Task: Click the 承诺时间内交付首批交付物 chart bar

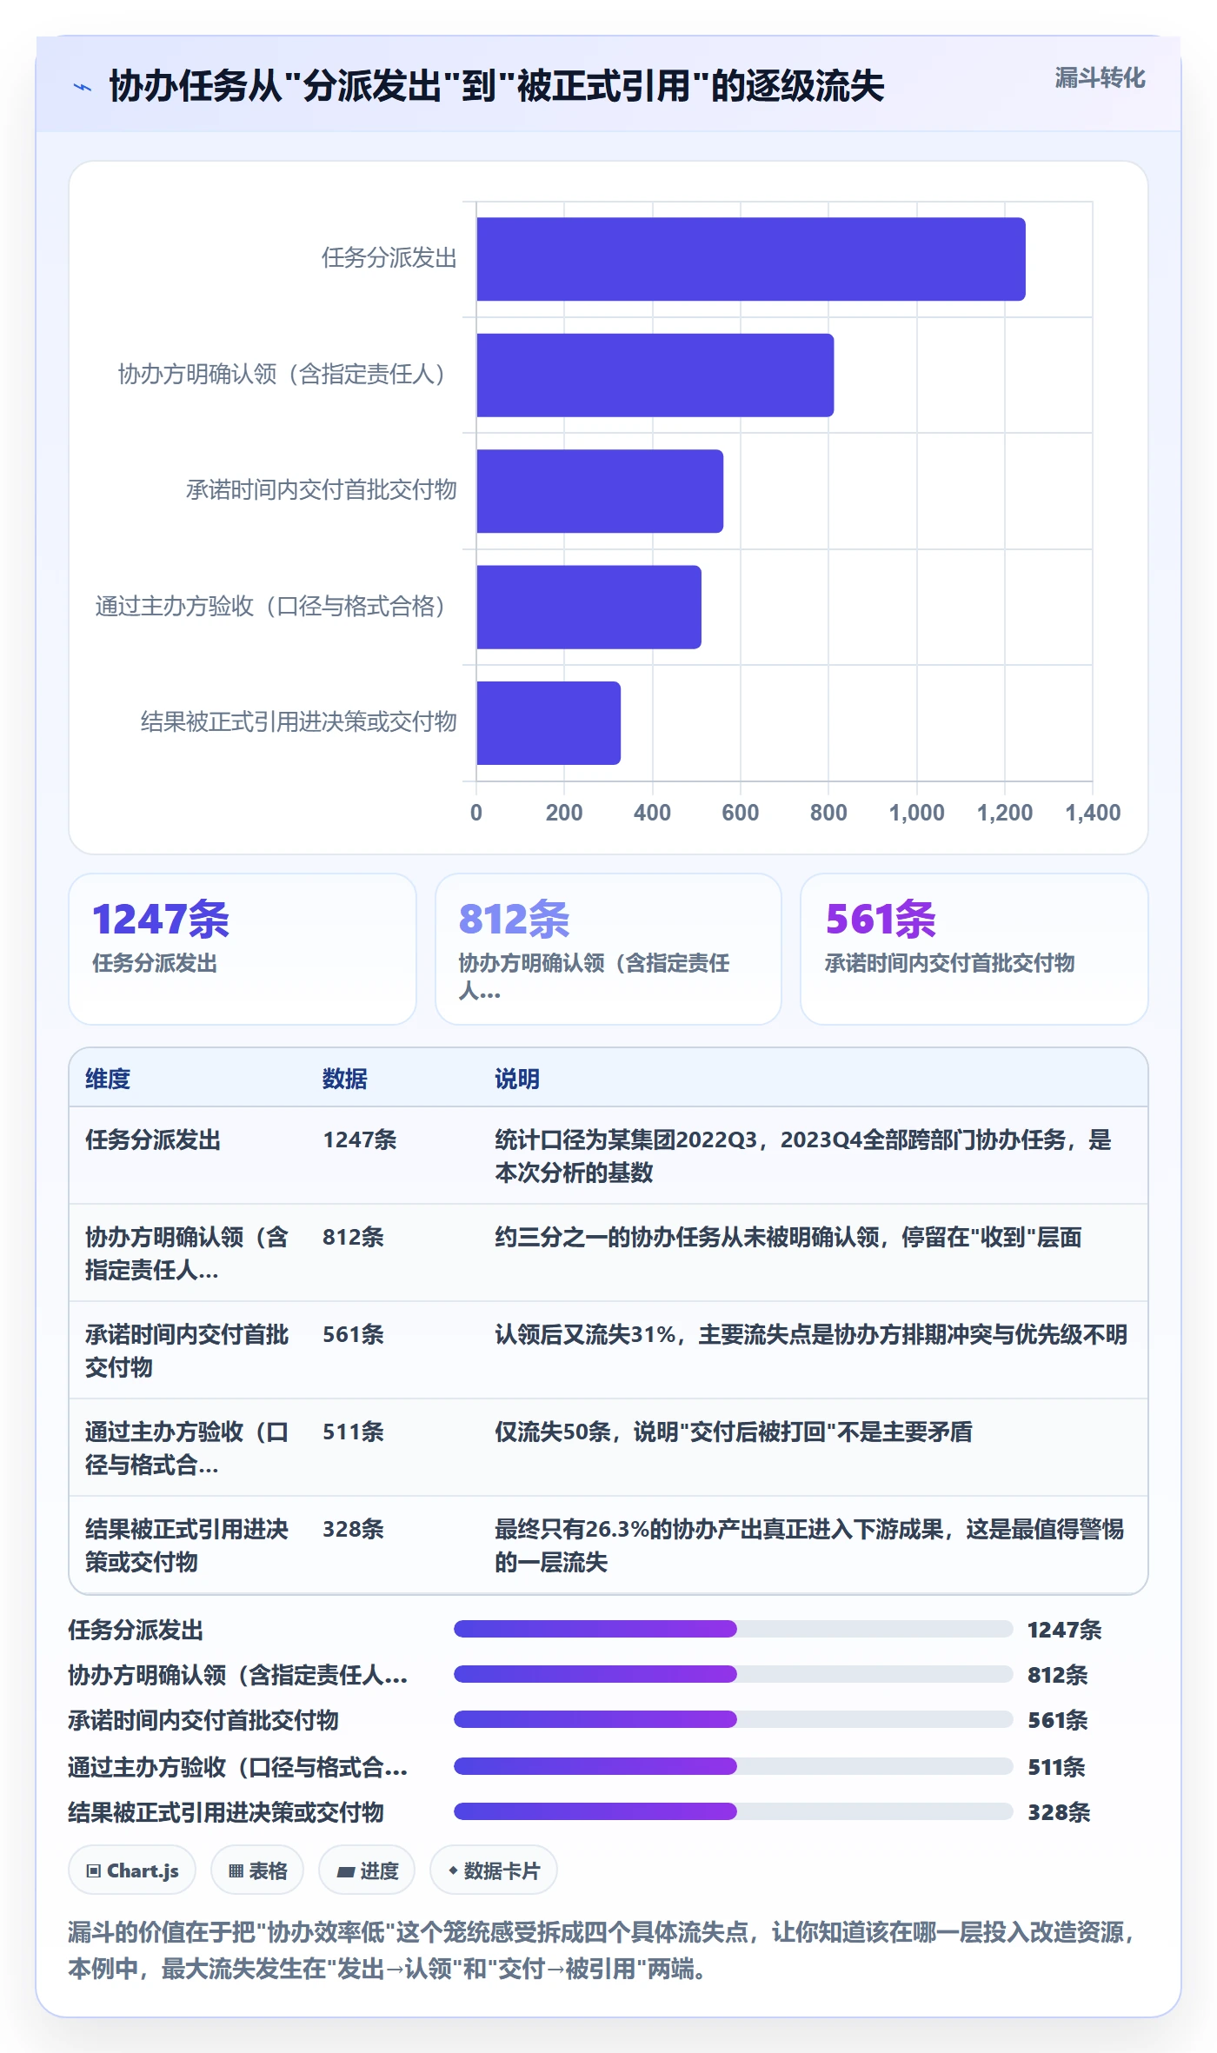Action: (x=600, y=491)
